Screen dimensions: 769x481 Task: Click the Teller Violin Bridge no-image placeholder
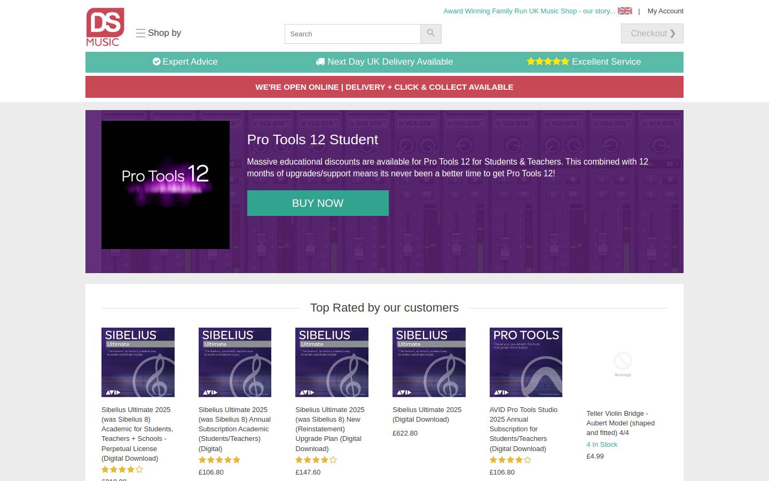click(x=623, y=364)
